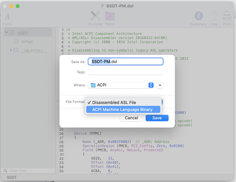Click the ACPI folder icon in Where
236x182 pixels.
93,85
